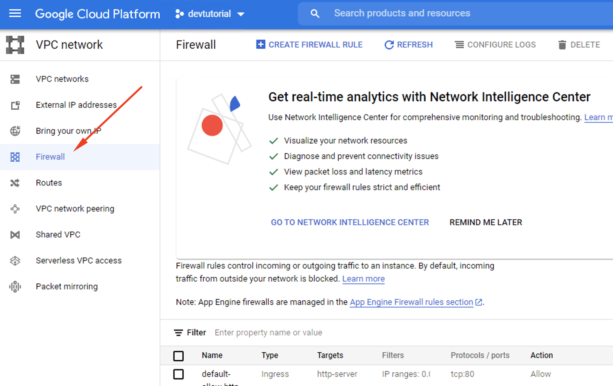Image resolution: width=613 pixels, height=386 pixels.
Task: Open VPC network peering page
Action: [x=75, y=209]
